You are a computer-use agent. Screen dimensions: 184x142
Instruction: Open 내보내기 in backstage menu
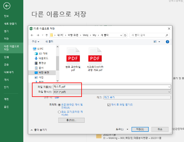(9, 72)
